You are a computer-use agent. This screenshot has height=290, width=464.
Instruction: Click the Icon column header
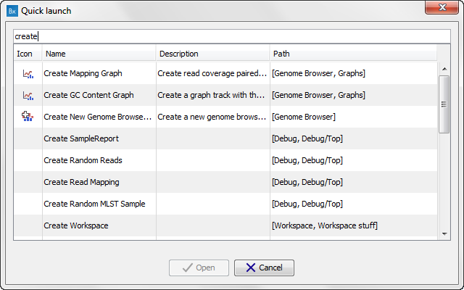28,54
